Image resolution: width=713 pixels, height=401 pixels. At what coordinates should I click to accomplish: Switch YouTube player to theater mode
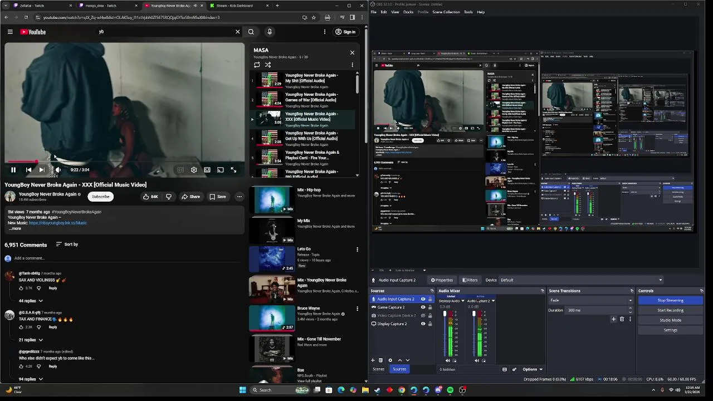click(x=207, y=170)
